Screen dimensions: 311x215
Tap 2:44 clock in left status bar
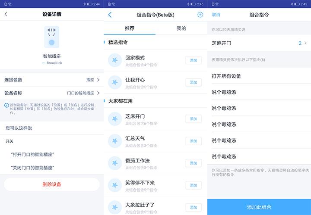point(97,4)
